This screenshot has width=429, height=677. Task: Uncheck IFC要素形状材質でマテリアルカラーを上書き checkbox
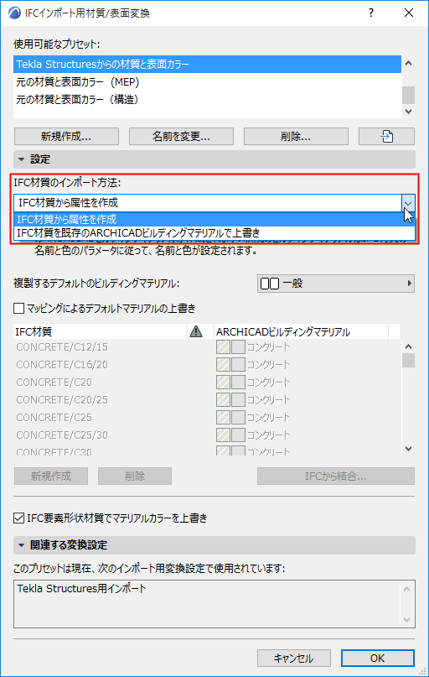[x=18, y=518]
